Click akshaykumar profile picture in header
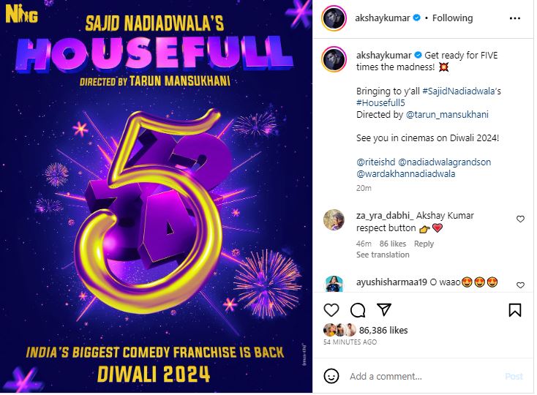This screenshot has height=395, width=537. [334, 18]
